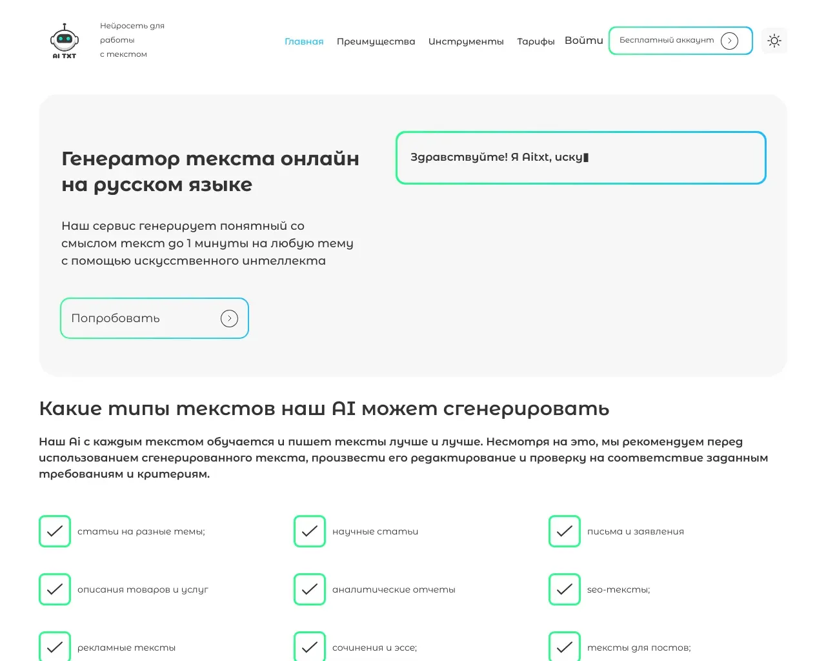Click the AI TXT robot logo

65,41
